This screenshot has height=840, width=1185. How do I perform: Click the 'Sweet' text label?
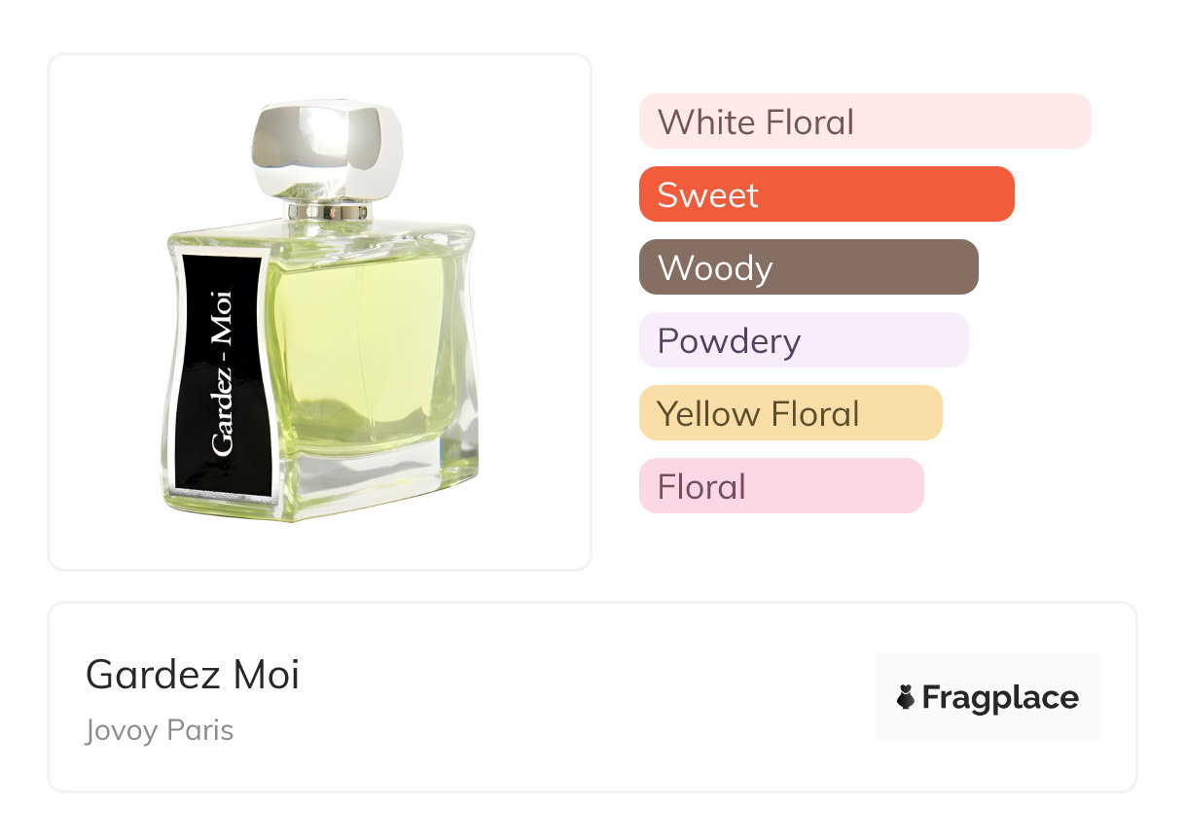[707, 194]
